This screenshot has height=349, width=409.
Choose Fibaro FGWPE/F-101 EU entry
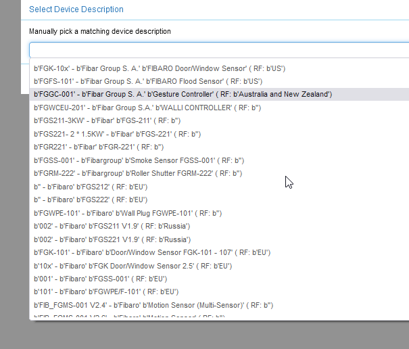tap(105, 292)
